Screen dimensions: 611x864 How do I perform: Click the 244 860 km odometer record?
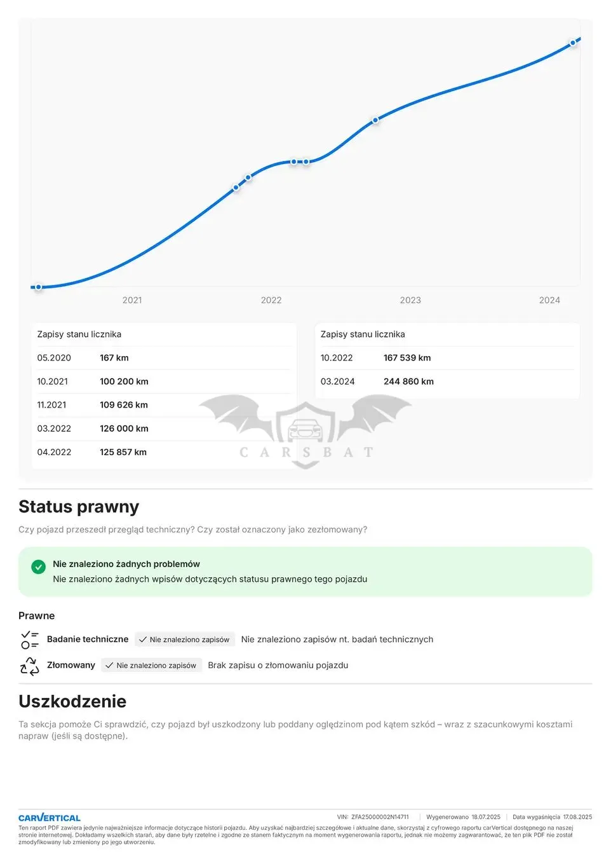408,381
